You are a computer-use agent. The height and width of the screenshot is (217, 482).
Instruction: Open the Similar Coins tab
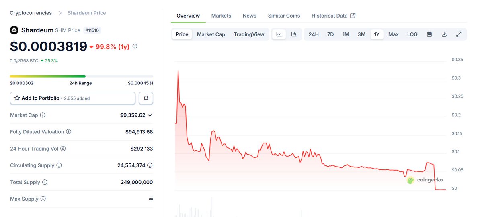point(284,16)
